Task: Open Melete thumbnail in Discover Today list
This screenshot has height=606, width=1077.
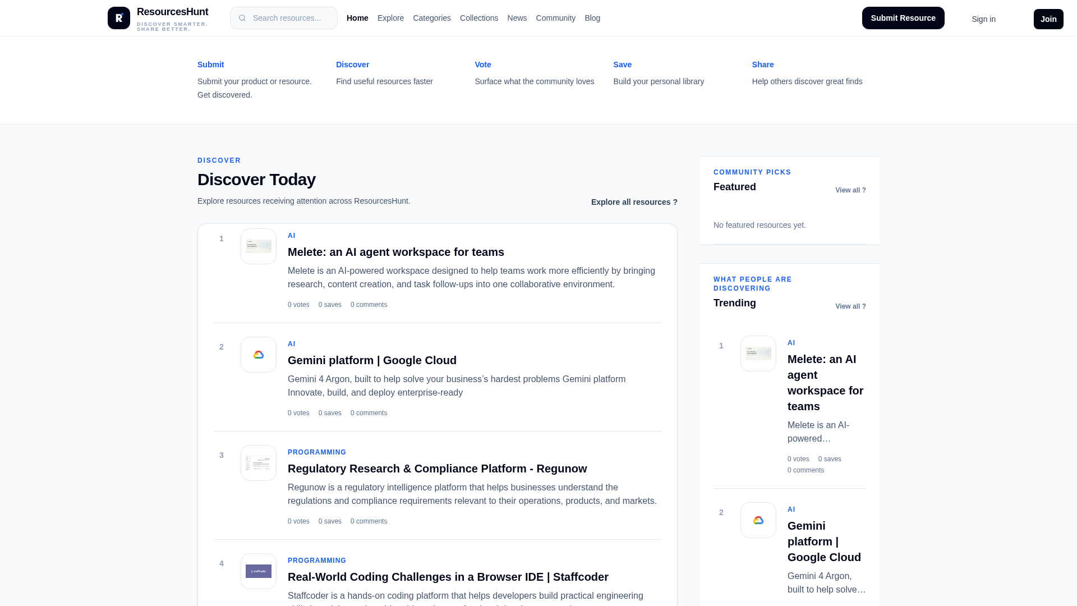Action: [259, 246]
